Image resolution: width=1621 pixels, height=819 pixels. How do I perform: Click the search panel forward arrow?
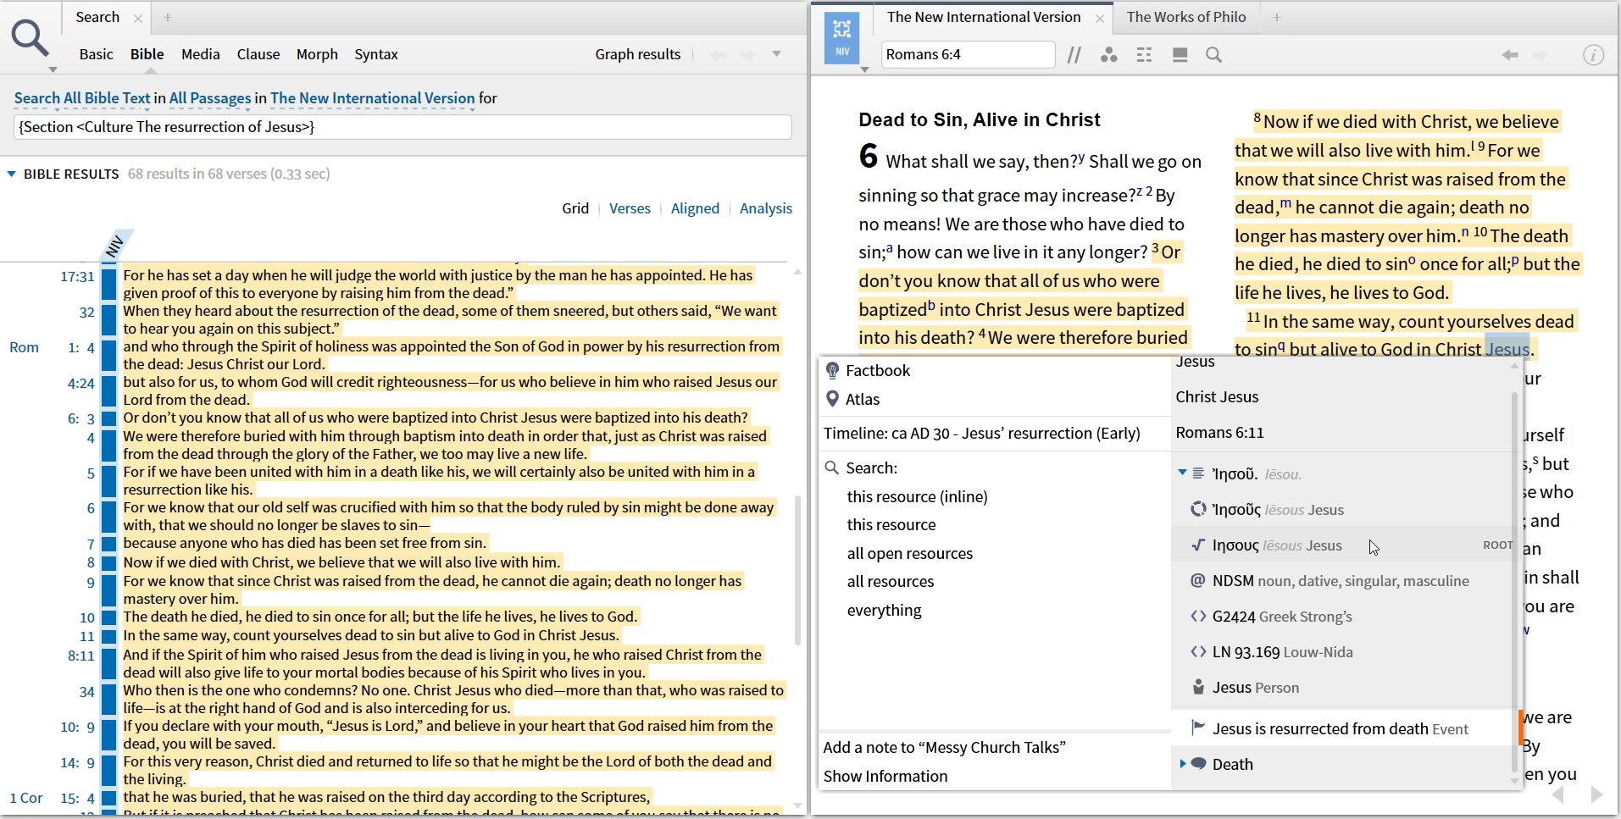747,54
